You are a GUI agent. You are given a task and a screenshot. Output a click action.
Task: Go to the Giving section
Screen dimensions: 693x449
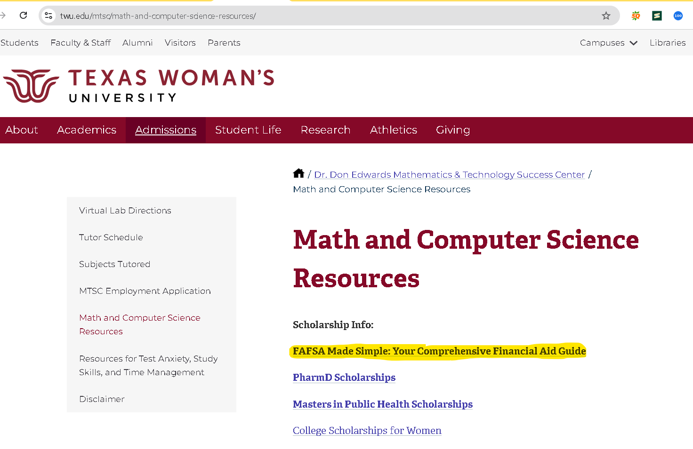453,130
